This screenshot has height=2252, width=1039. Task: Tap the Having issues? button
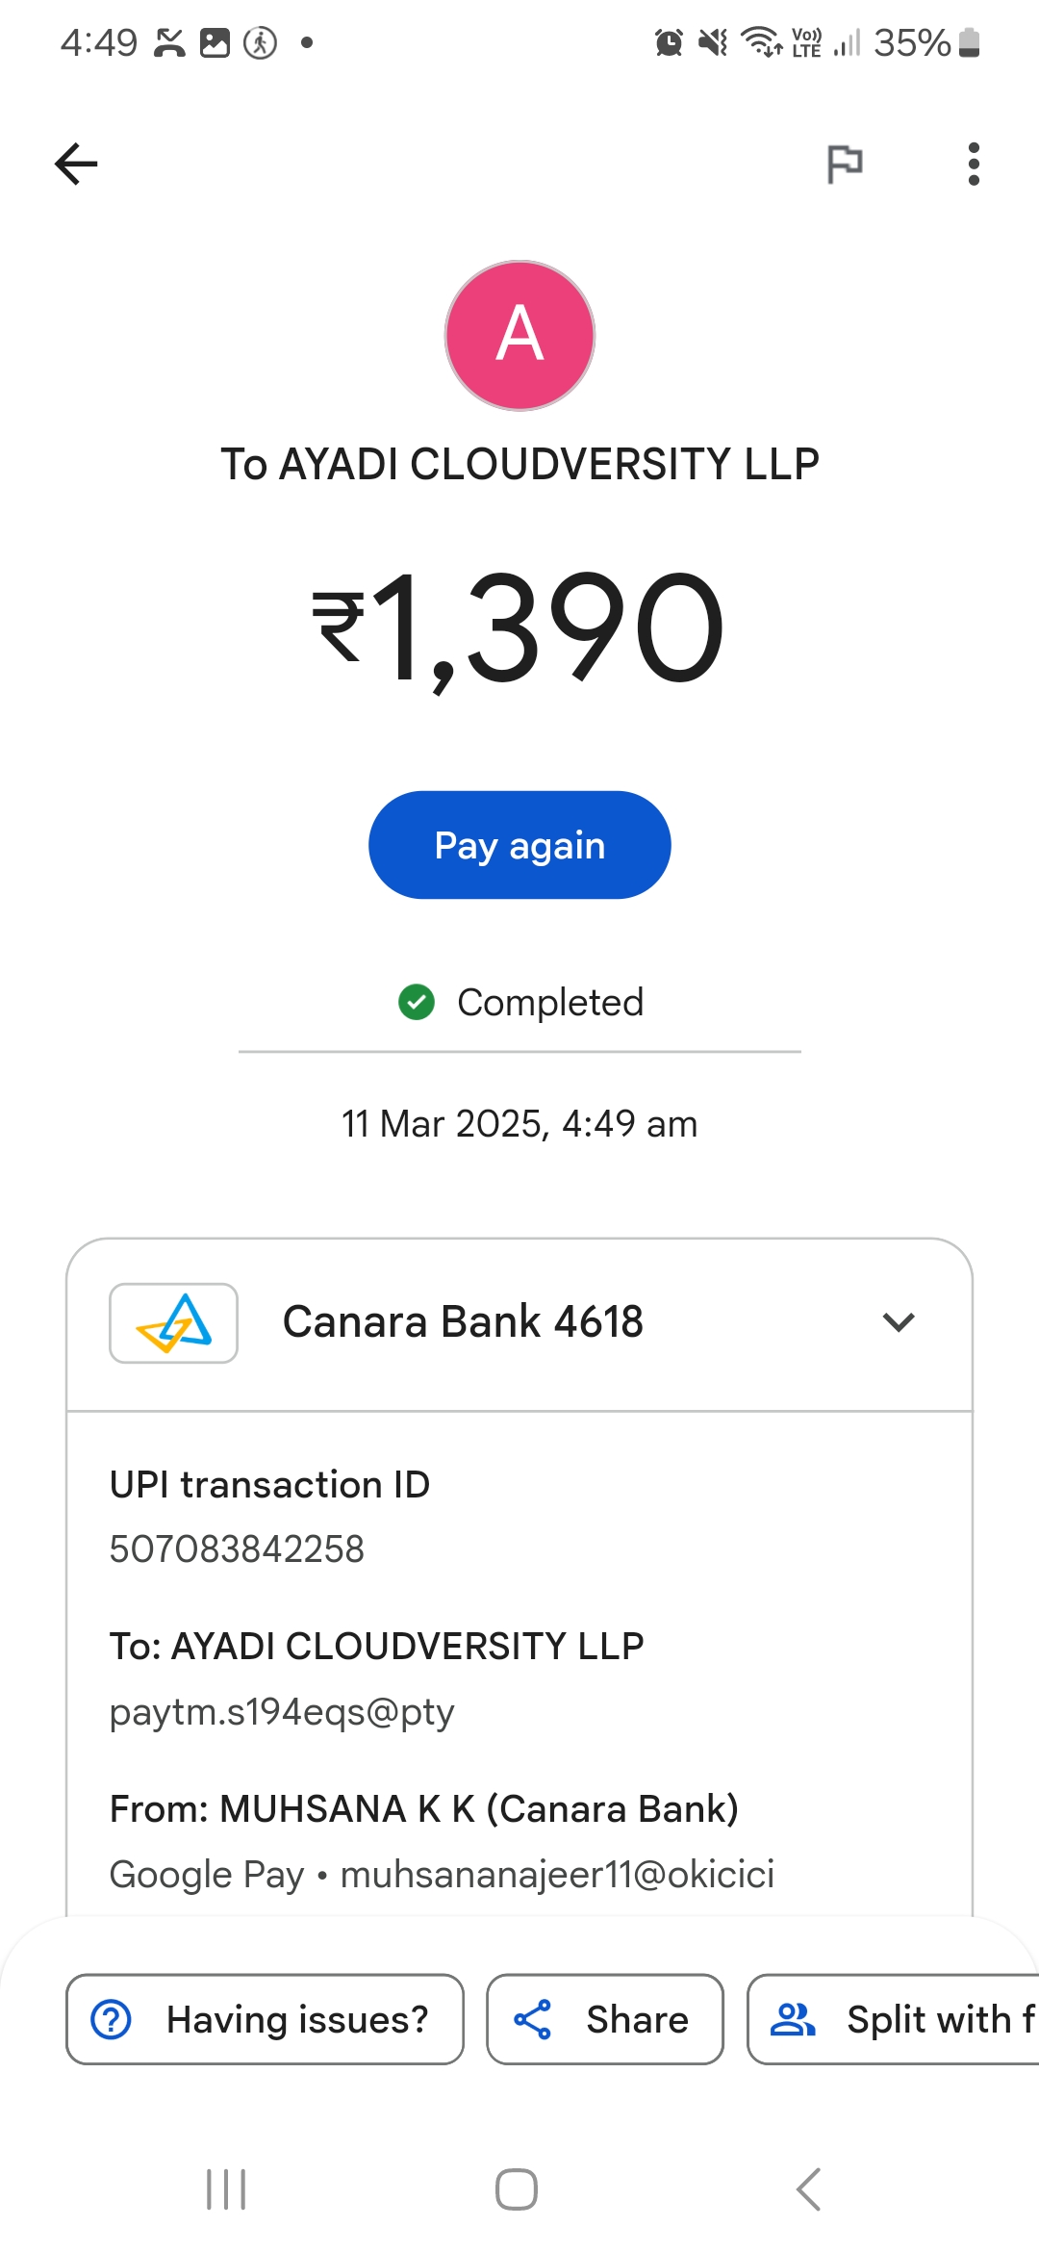pos(265,2019)
